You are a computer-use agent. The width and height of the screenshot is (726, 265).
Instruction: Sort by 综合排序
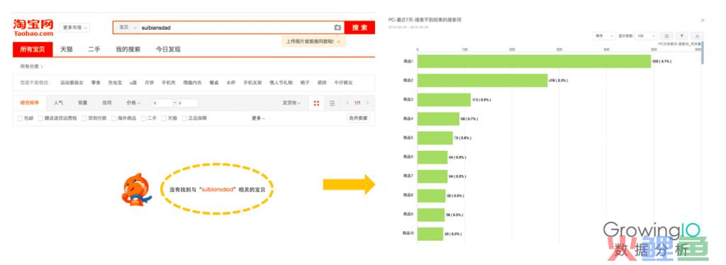(x=29, y=103)
